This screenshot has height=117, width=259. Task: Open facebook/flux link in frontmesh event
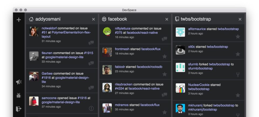tap(151, 49)
